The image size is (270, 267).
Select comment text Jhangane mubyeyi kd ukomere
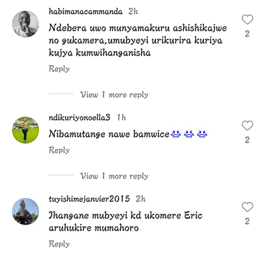(126, 222)
